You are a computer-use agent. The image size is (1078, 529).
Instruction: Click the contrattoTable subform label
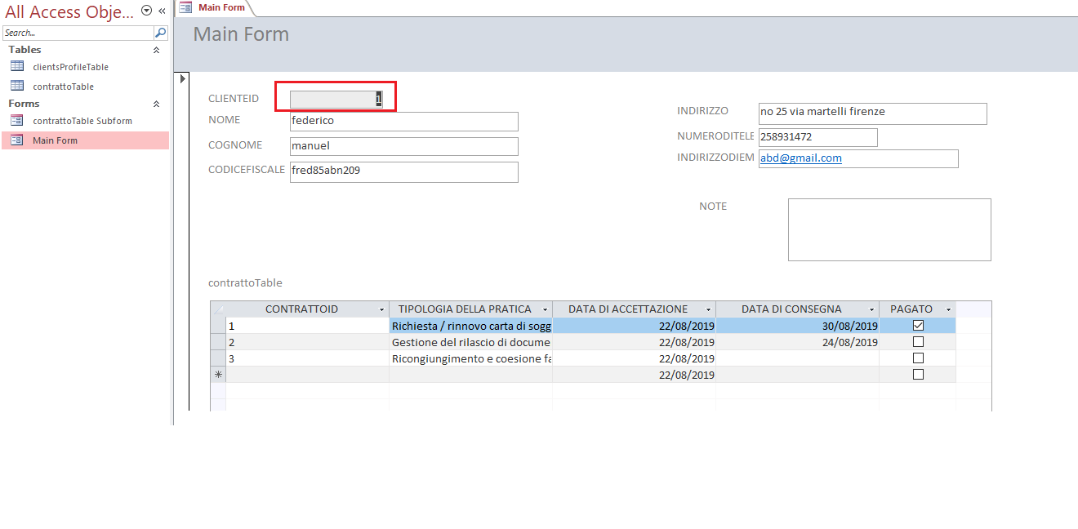245,283
